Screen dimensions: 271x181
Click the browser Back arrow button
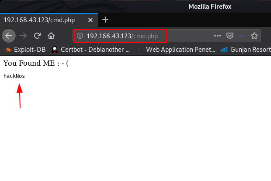point(9,36)
